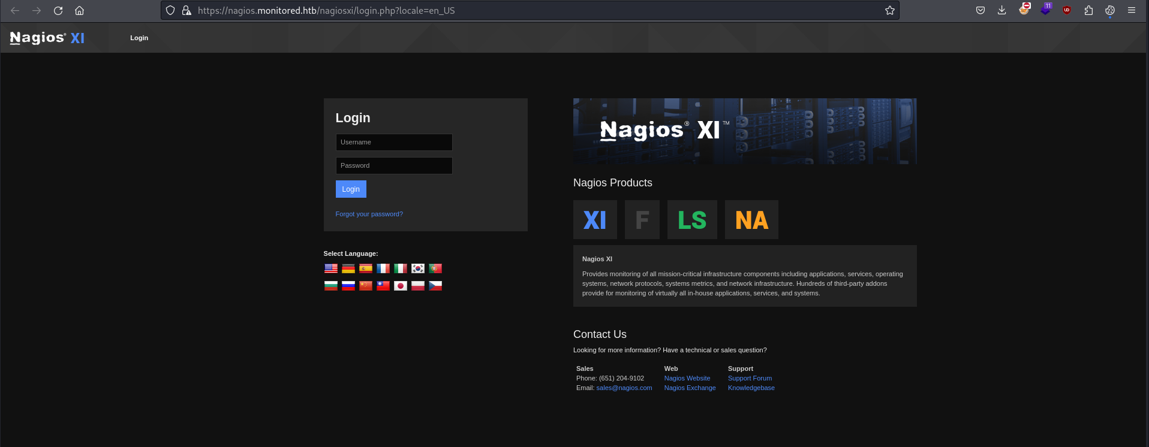Click the cookie extension icon
1149x447 pixels.
click(1110, 10)
